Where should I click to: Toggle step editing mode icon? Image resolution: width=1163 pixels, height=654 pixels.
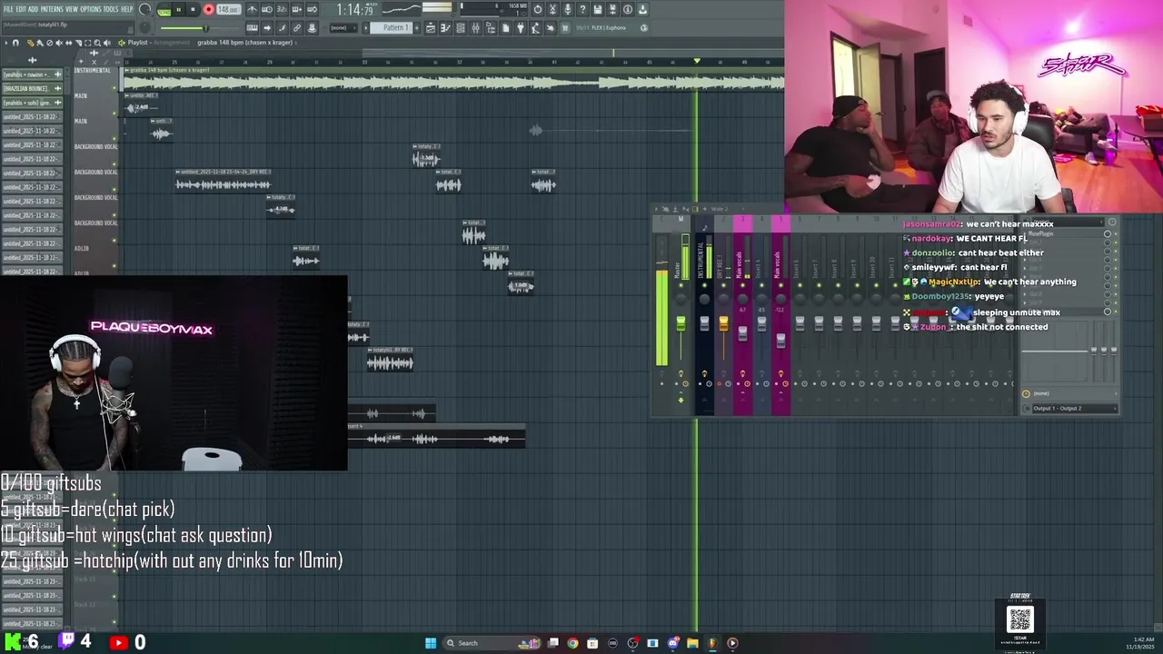pos(281,27)
